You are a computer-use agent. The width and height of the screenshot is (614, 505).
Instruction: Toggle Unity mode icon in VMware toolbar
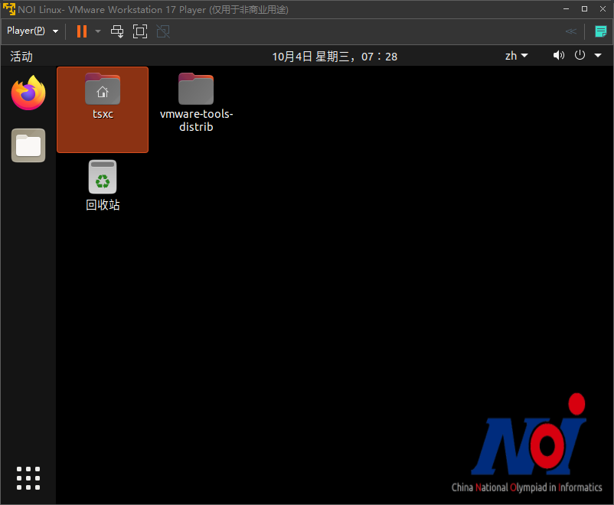(162, 31)
